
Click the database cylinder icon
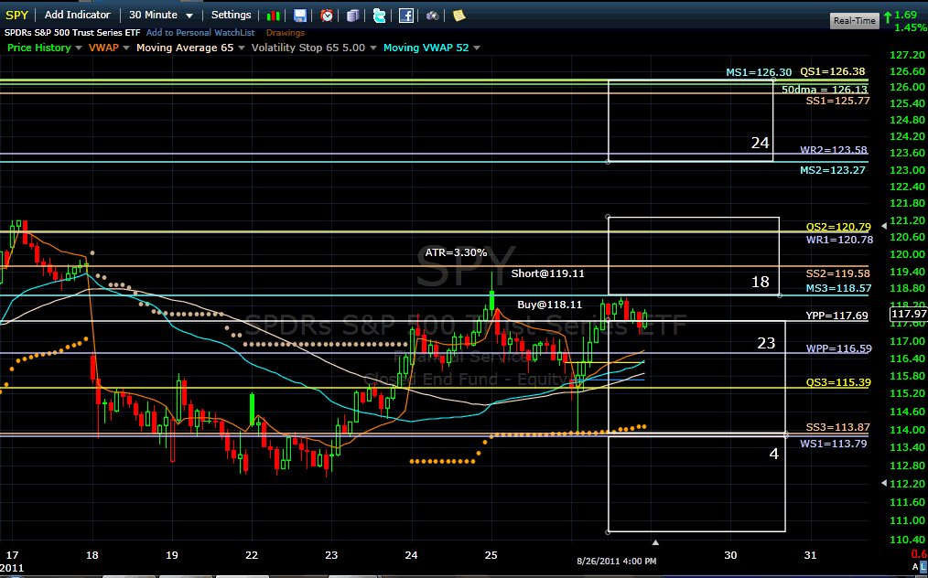[353, 16]
